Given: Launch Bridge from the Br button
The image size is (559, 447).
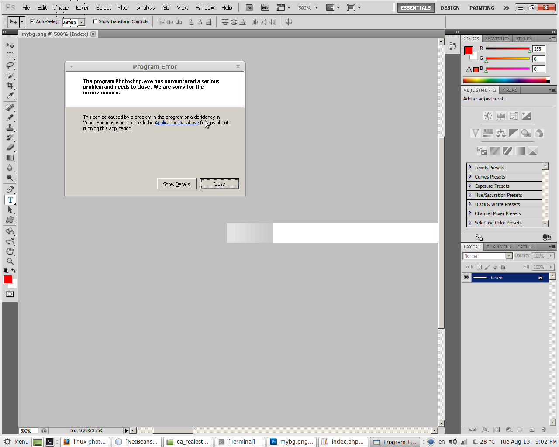Looking at the screenshot, I should [x=249, y=7].
